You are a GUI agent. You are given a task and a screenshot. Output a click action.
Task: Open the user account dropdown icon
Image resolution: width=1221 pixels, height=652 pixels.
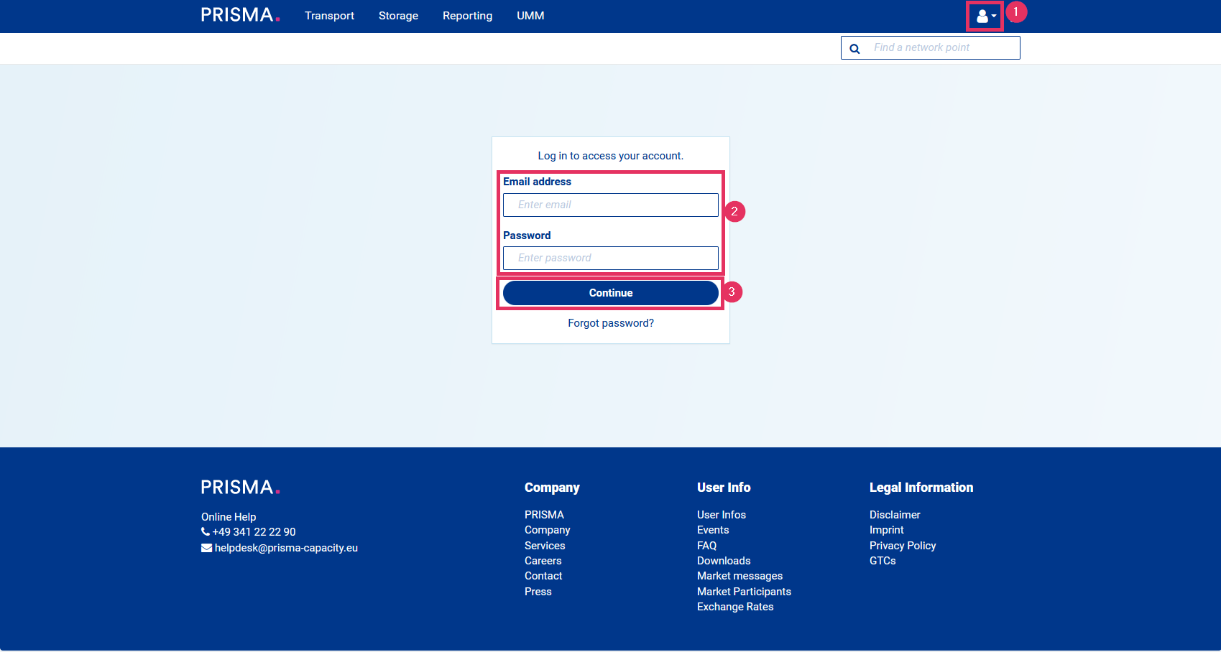point(985,16)
